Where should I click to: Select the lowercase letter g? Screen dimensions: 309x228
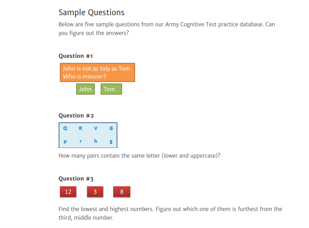coord(111,141)
